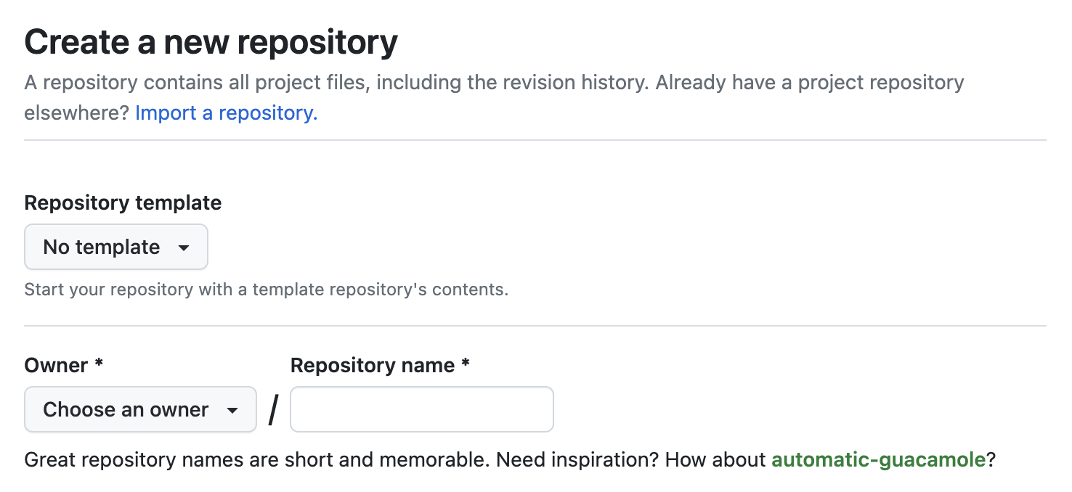
Task: Click the project files description paragraph
Action: (494, 97)
